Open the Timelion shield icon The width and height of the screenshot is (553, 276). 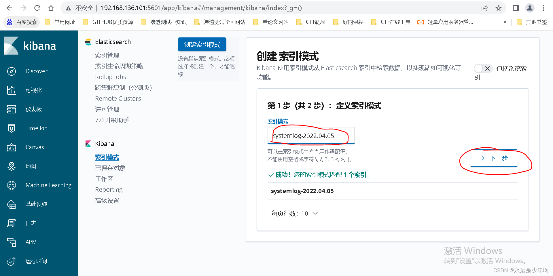[x=12, y=128]
